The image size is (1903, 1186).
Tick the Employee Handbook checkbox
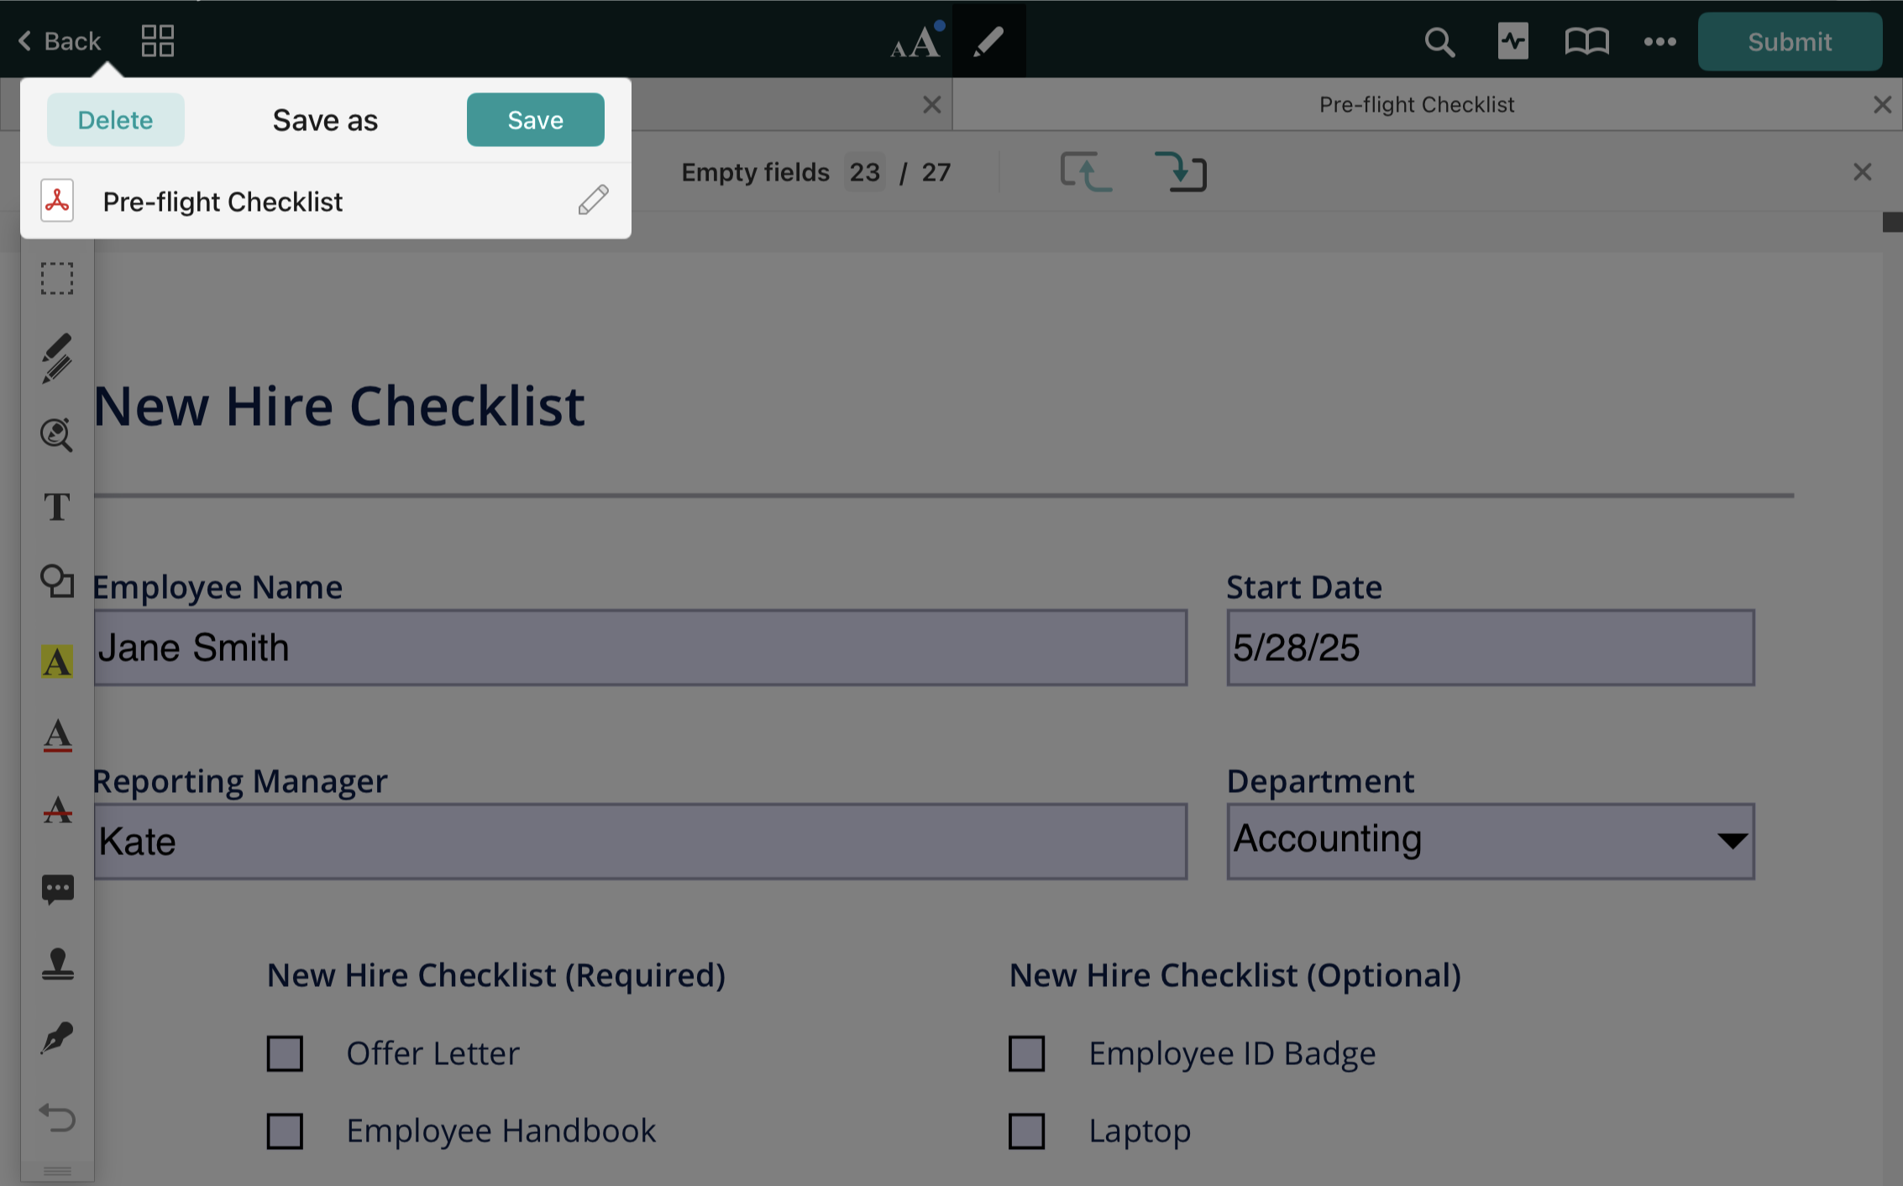pyautogui.click(x=285, y=1131)
